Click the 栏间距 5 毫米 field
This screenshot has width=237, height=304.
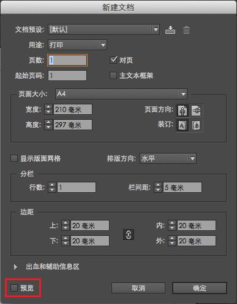tap(182, 187)
